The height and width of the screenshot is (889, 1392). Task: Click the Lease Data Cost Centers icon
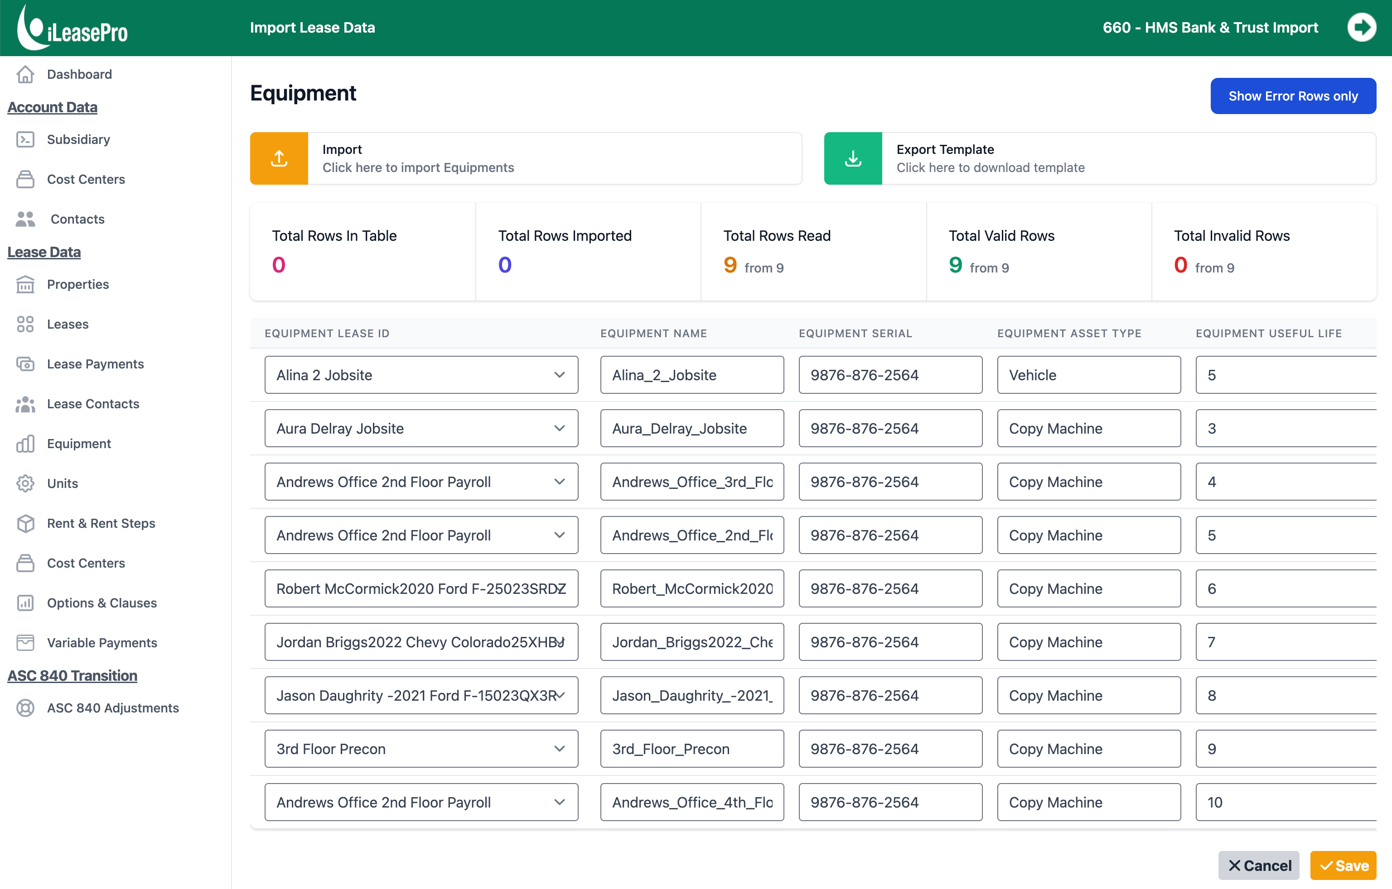point(25,563)
